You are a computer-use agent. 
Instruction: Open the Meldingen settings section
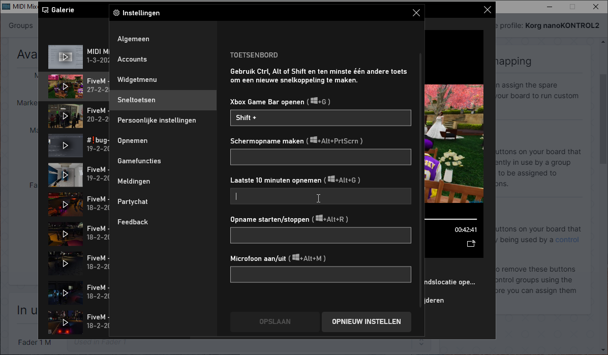134,182
